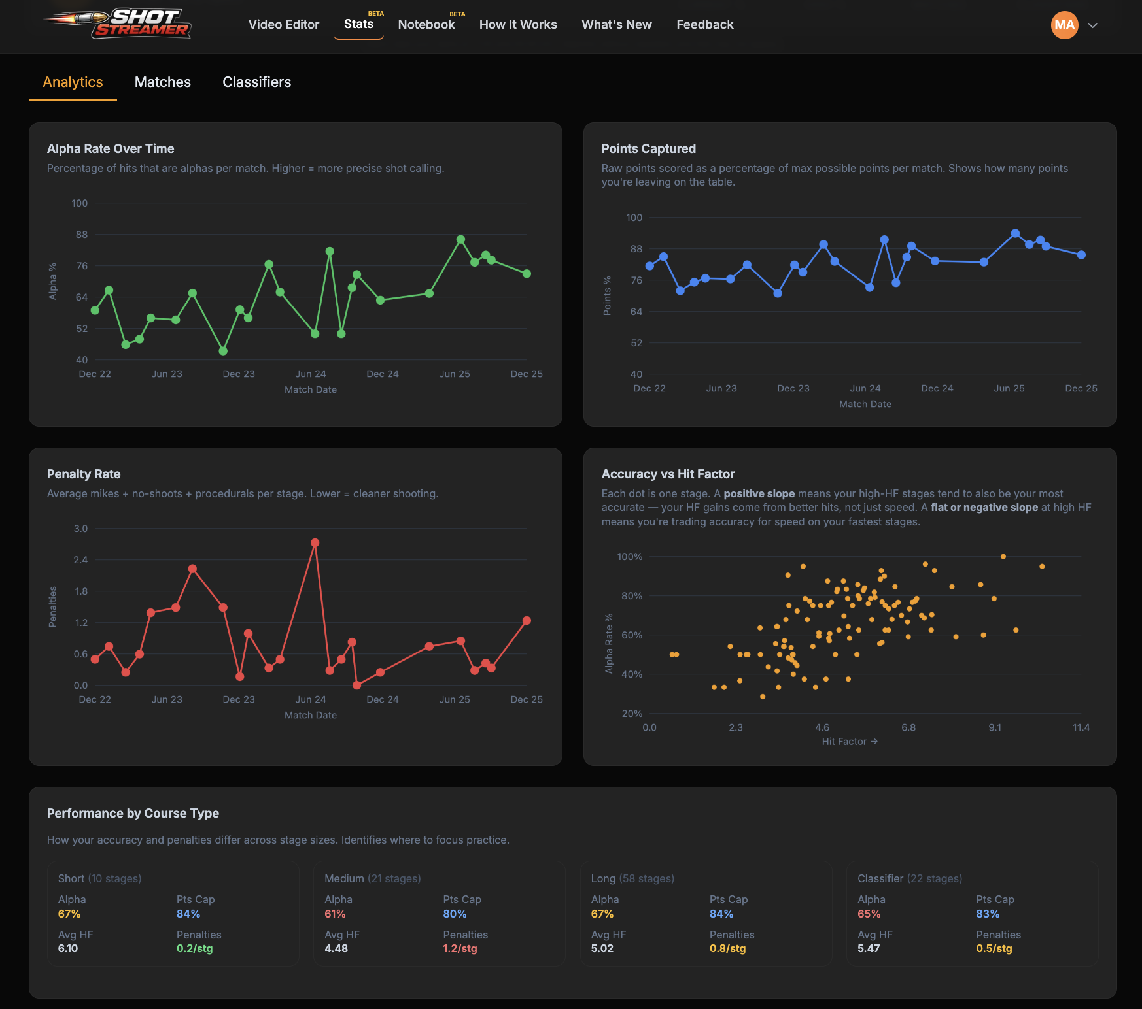Screen dimensions: 1142x1009
Task: Click the Short Avg HF value 6.10
Action: [x=68, y=948]
